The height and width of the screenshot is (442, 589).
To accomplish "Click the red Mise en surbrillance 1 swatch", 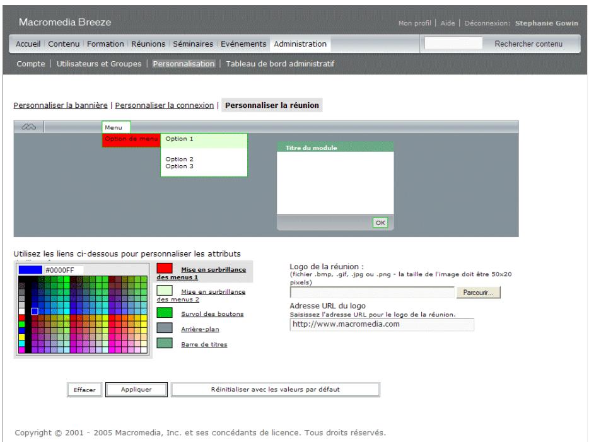I will (x=165, y=268).
